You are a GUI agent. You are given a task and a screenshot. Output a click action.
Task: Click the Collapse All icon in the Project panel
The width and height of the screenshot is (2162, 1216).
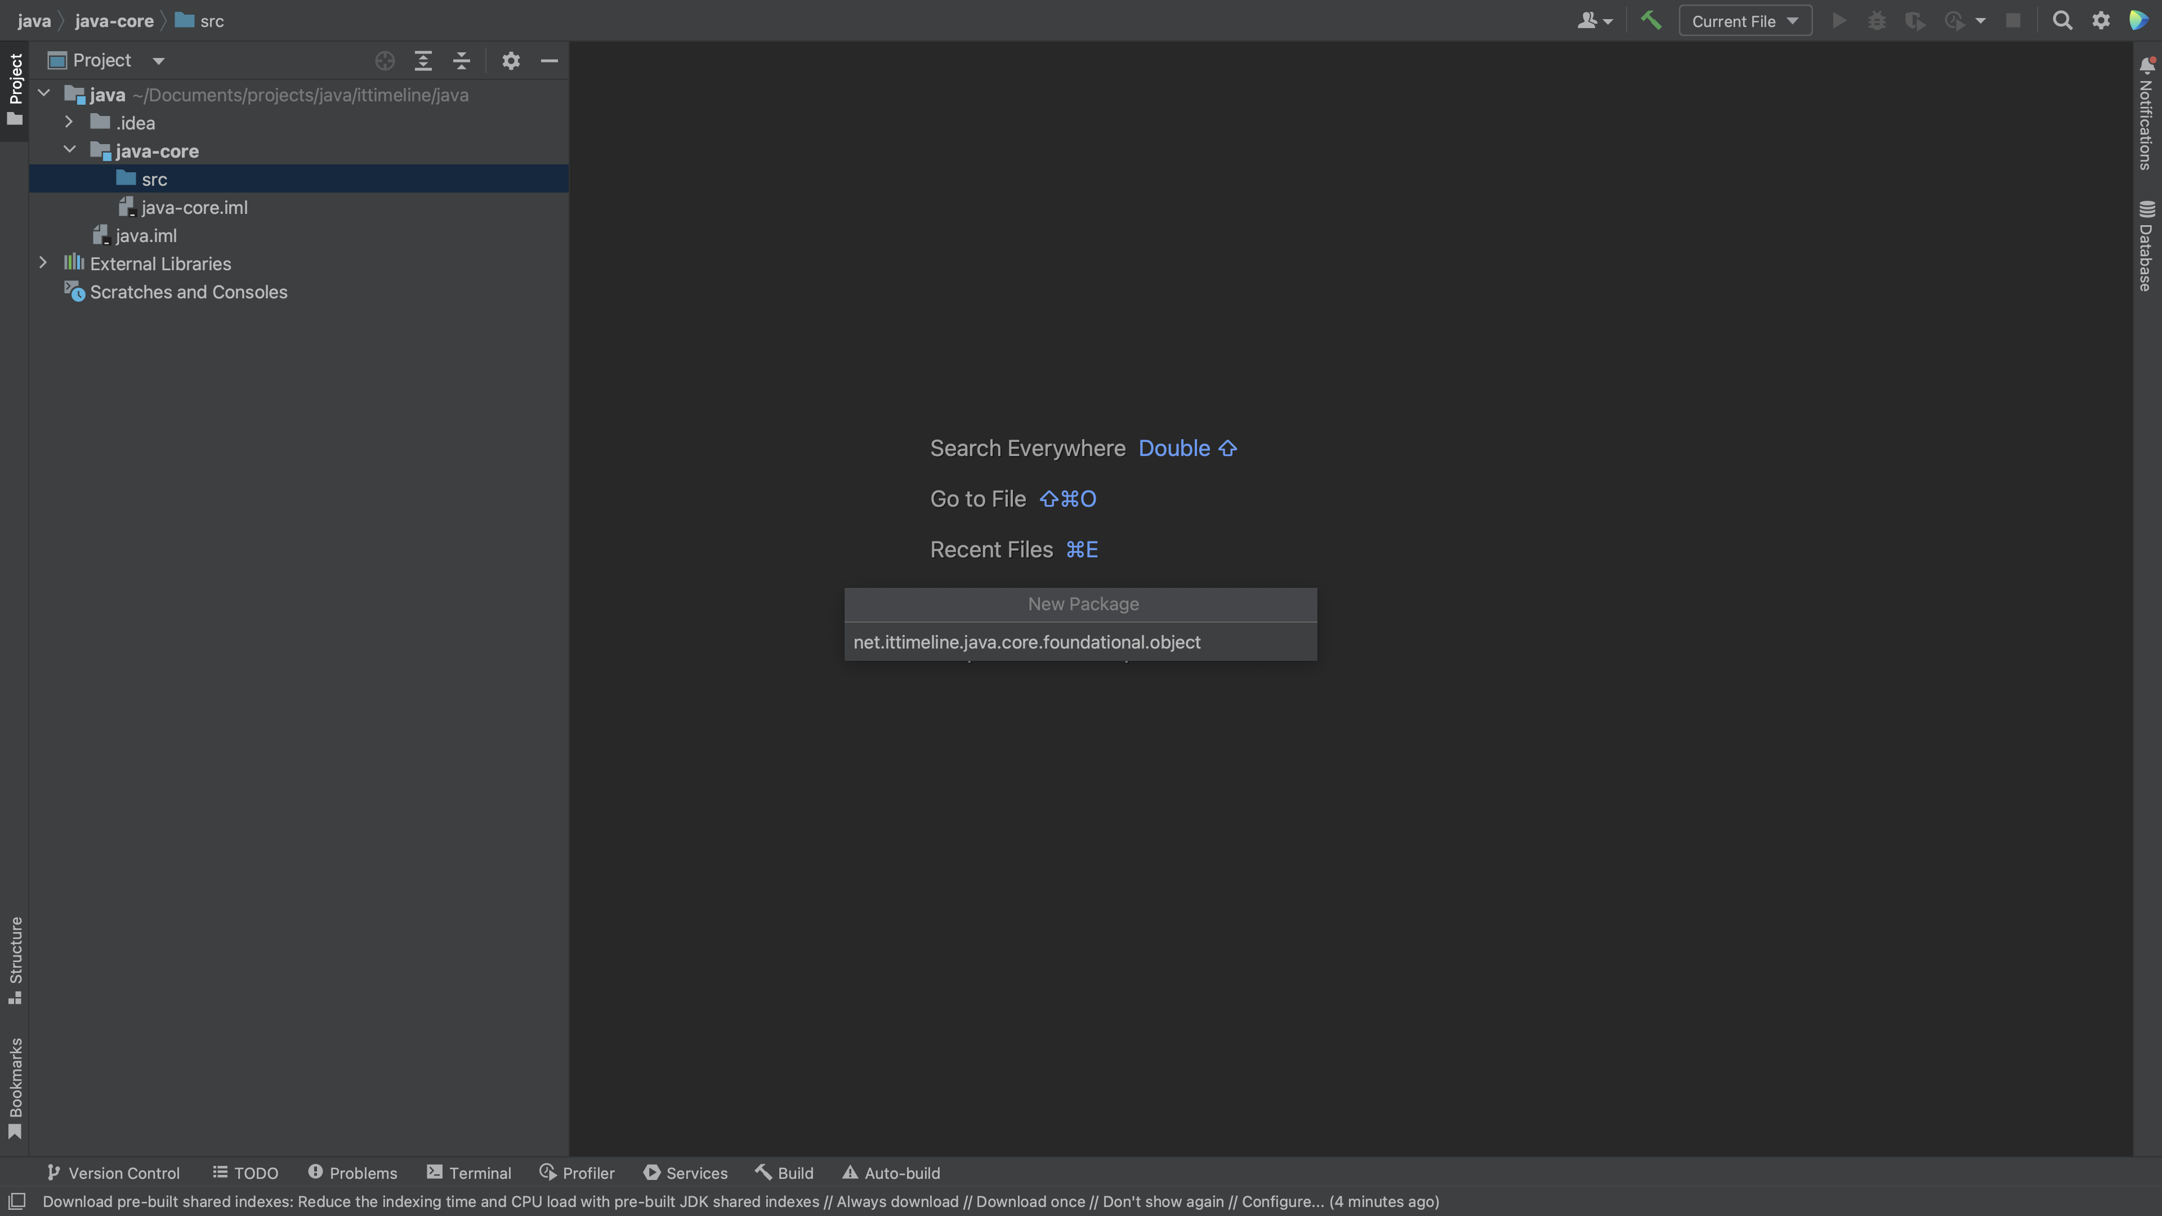pyautogui.click(x=462, y=60)
